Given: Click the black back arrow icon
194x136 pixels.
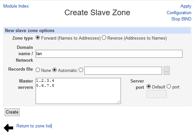Looking at the screenshot, I should (9, 128).
